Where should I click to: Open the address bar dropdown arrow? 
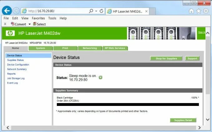click(x=96, y=11)
